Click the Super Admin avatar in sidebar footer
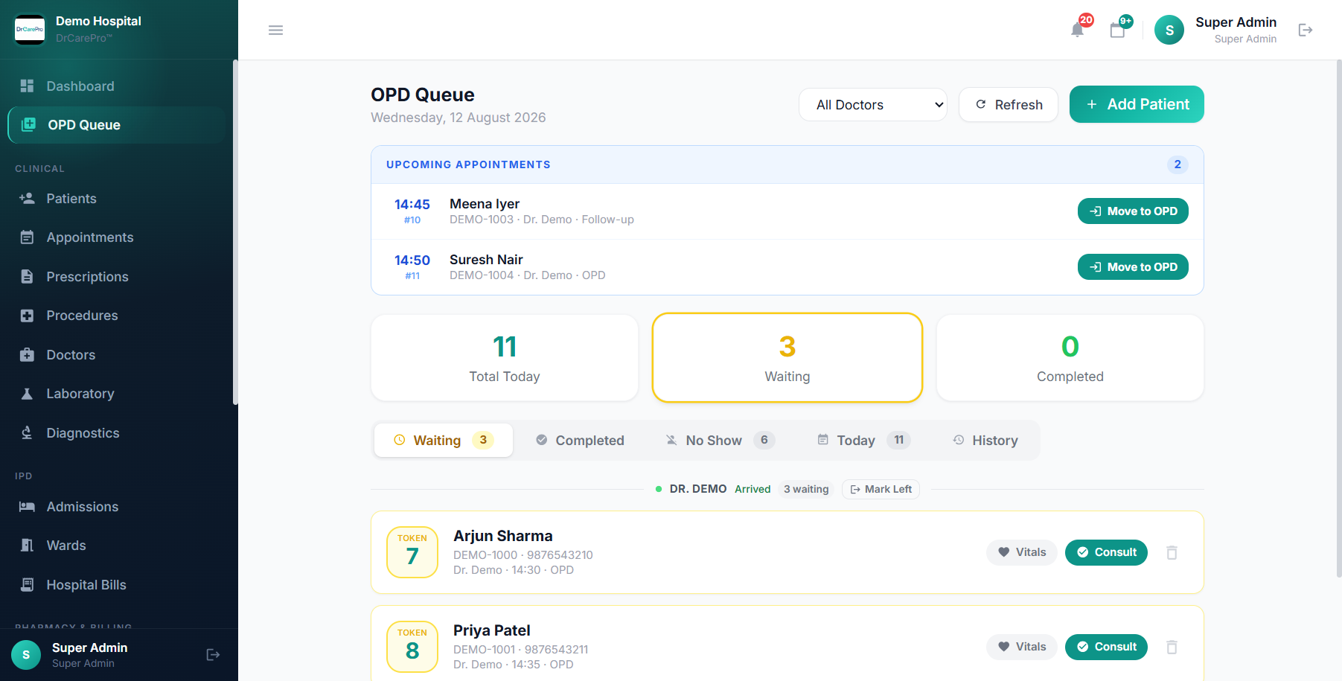 click(x=26, y=655)
